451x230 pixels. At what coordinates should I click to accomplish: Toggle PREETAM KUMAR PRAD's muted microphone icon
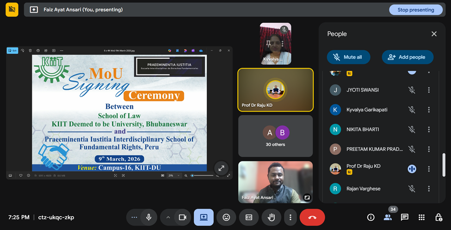(x=412, y=149)
